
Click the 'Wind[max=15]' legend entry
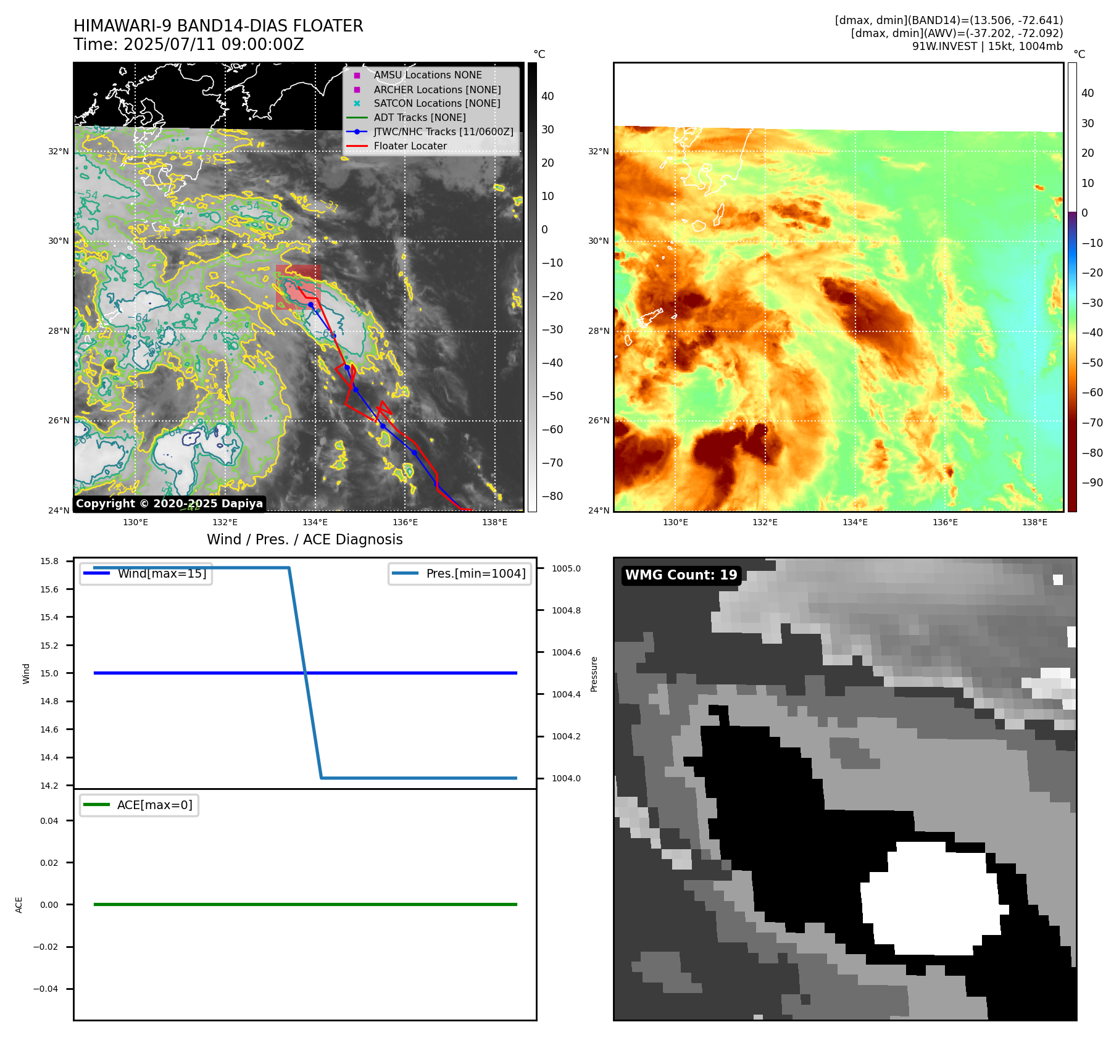(x=146, y=573)
